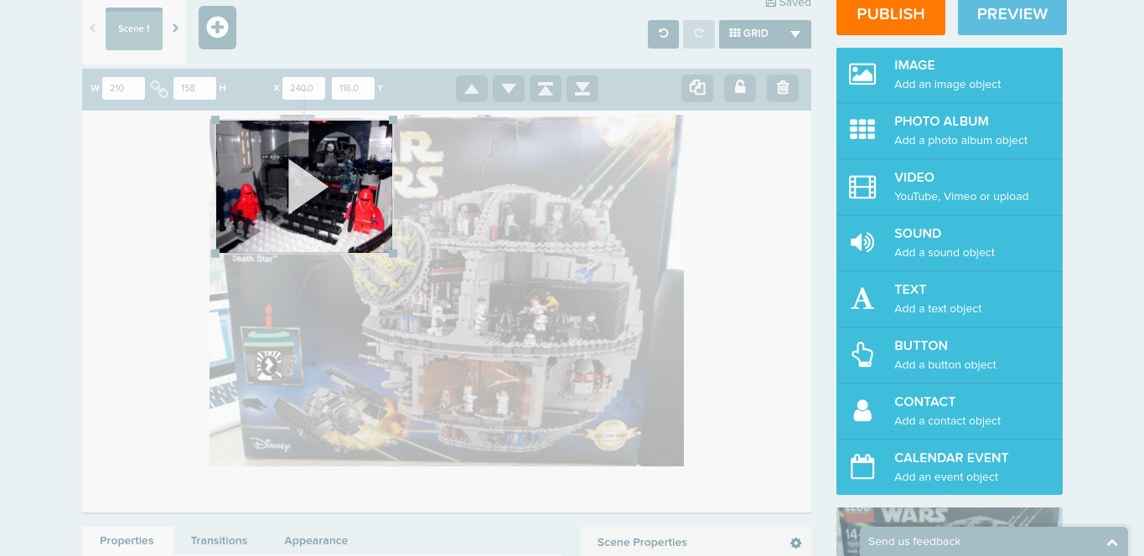Click the PUBLISH button

(891, 15)
